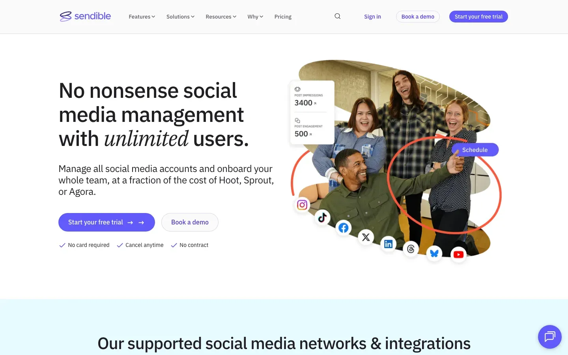
Task: Click the main headline about unlimited users
Action: point(154,114)
